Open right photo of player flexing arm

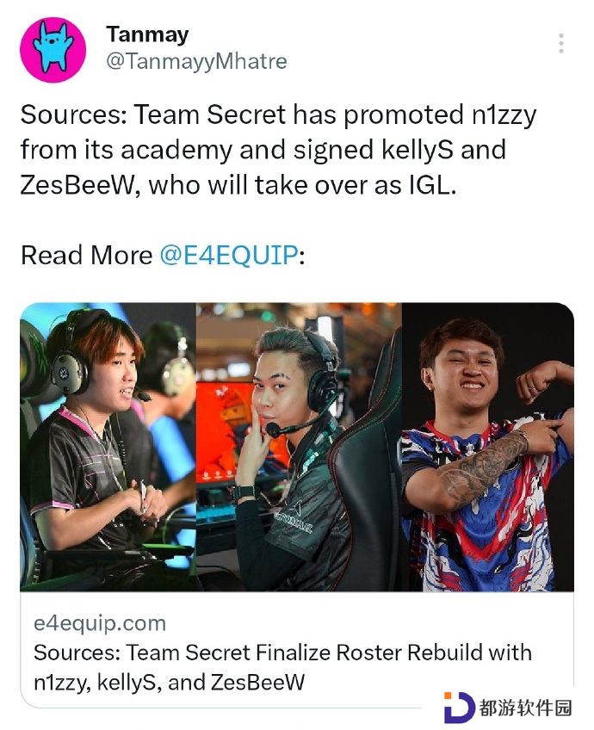click(488, 447)
